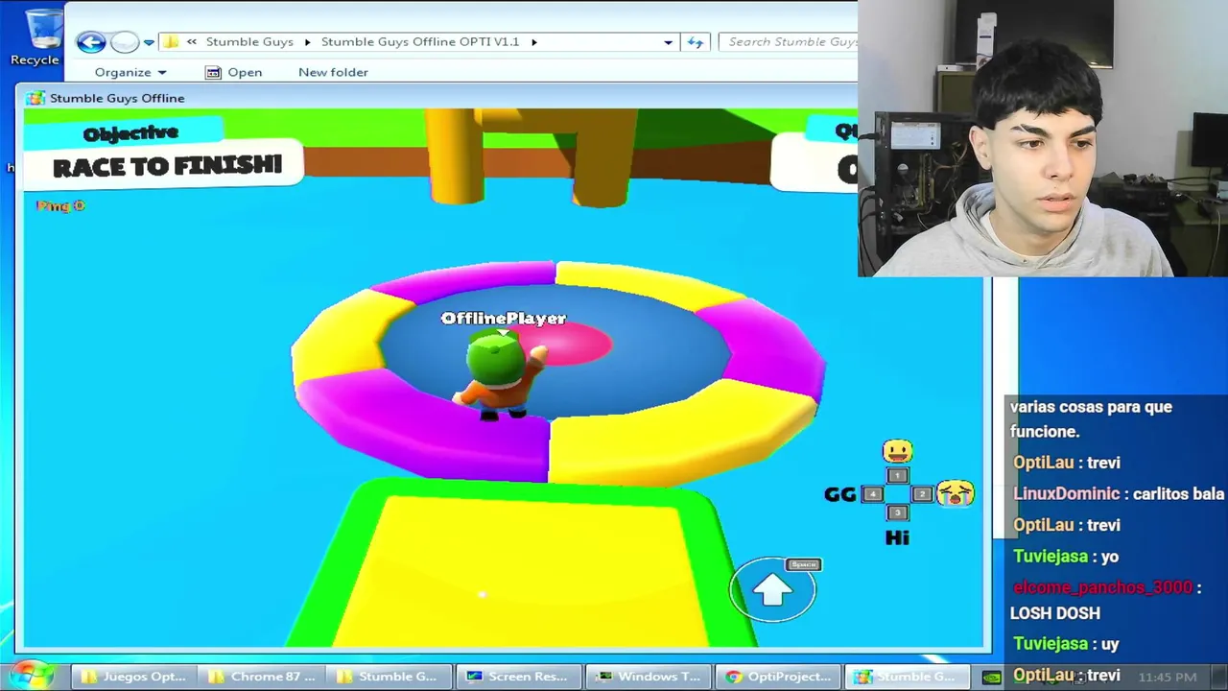Click emote key 2 box
The height and width of the screenshot is (691, 1228).
pos(921,494)
